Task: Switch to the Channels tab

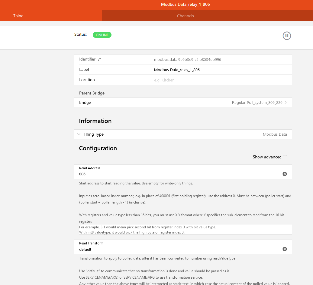Action: click(186, 16)
